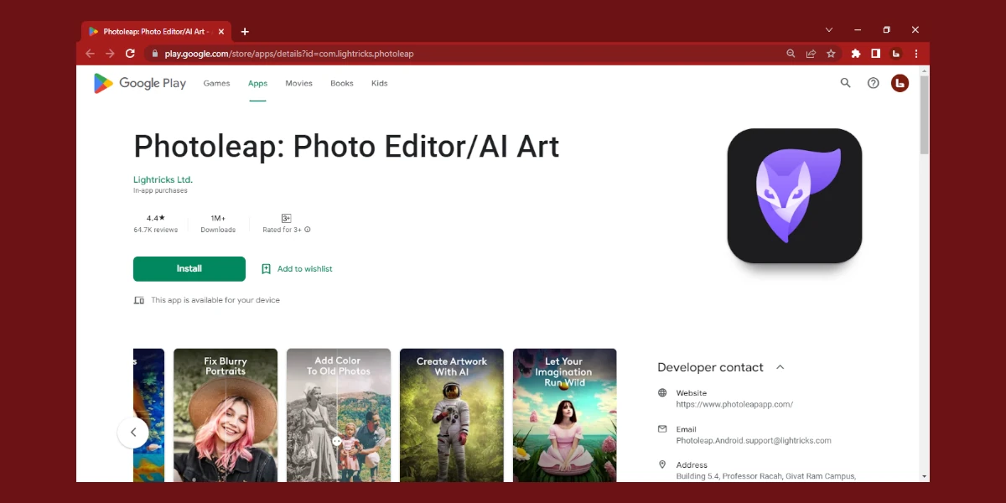Show the previous screenshots in the carousel
This screenshot has height=503, width=1006.
tap(132, 433)
